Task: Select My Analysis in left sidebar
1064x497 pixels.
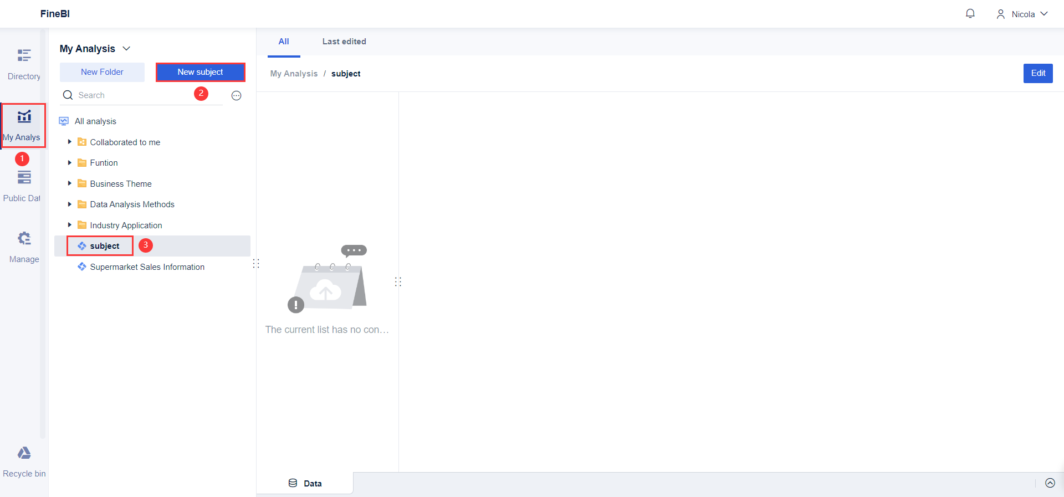Action: [23, 125]
